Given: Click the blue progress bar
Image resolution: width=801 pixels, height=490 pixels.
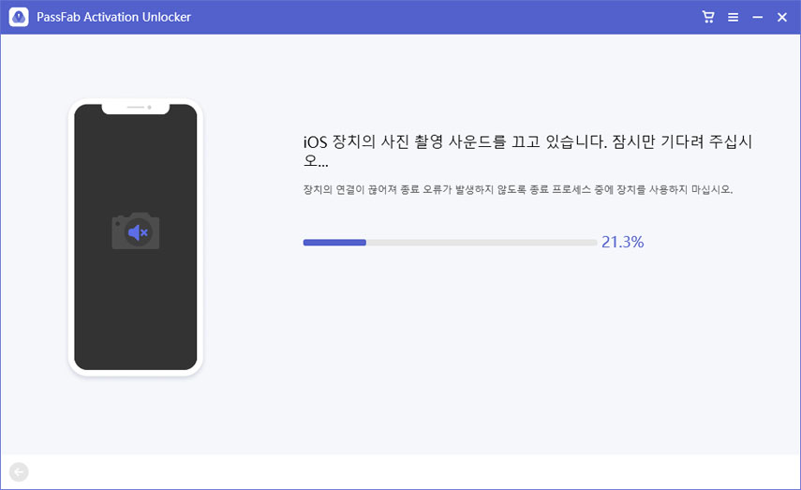Looking at the screenshot, I should (x=450, y=243).
